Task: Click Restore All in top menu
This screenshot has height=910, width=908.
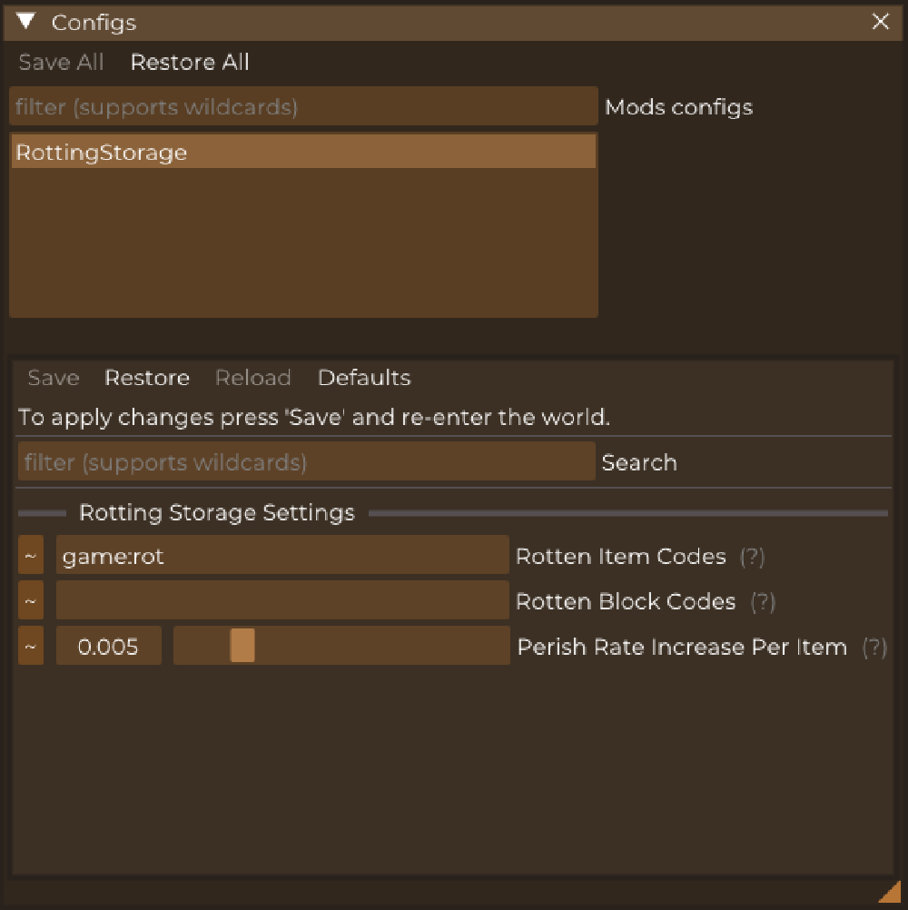Action: (x=190, y=63)
